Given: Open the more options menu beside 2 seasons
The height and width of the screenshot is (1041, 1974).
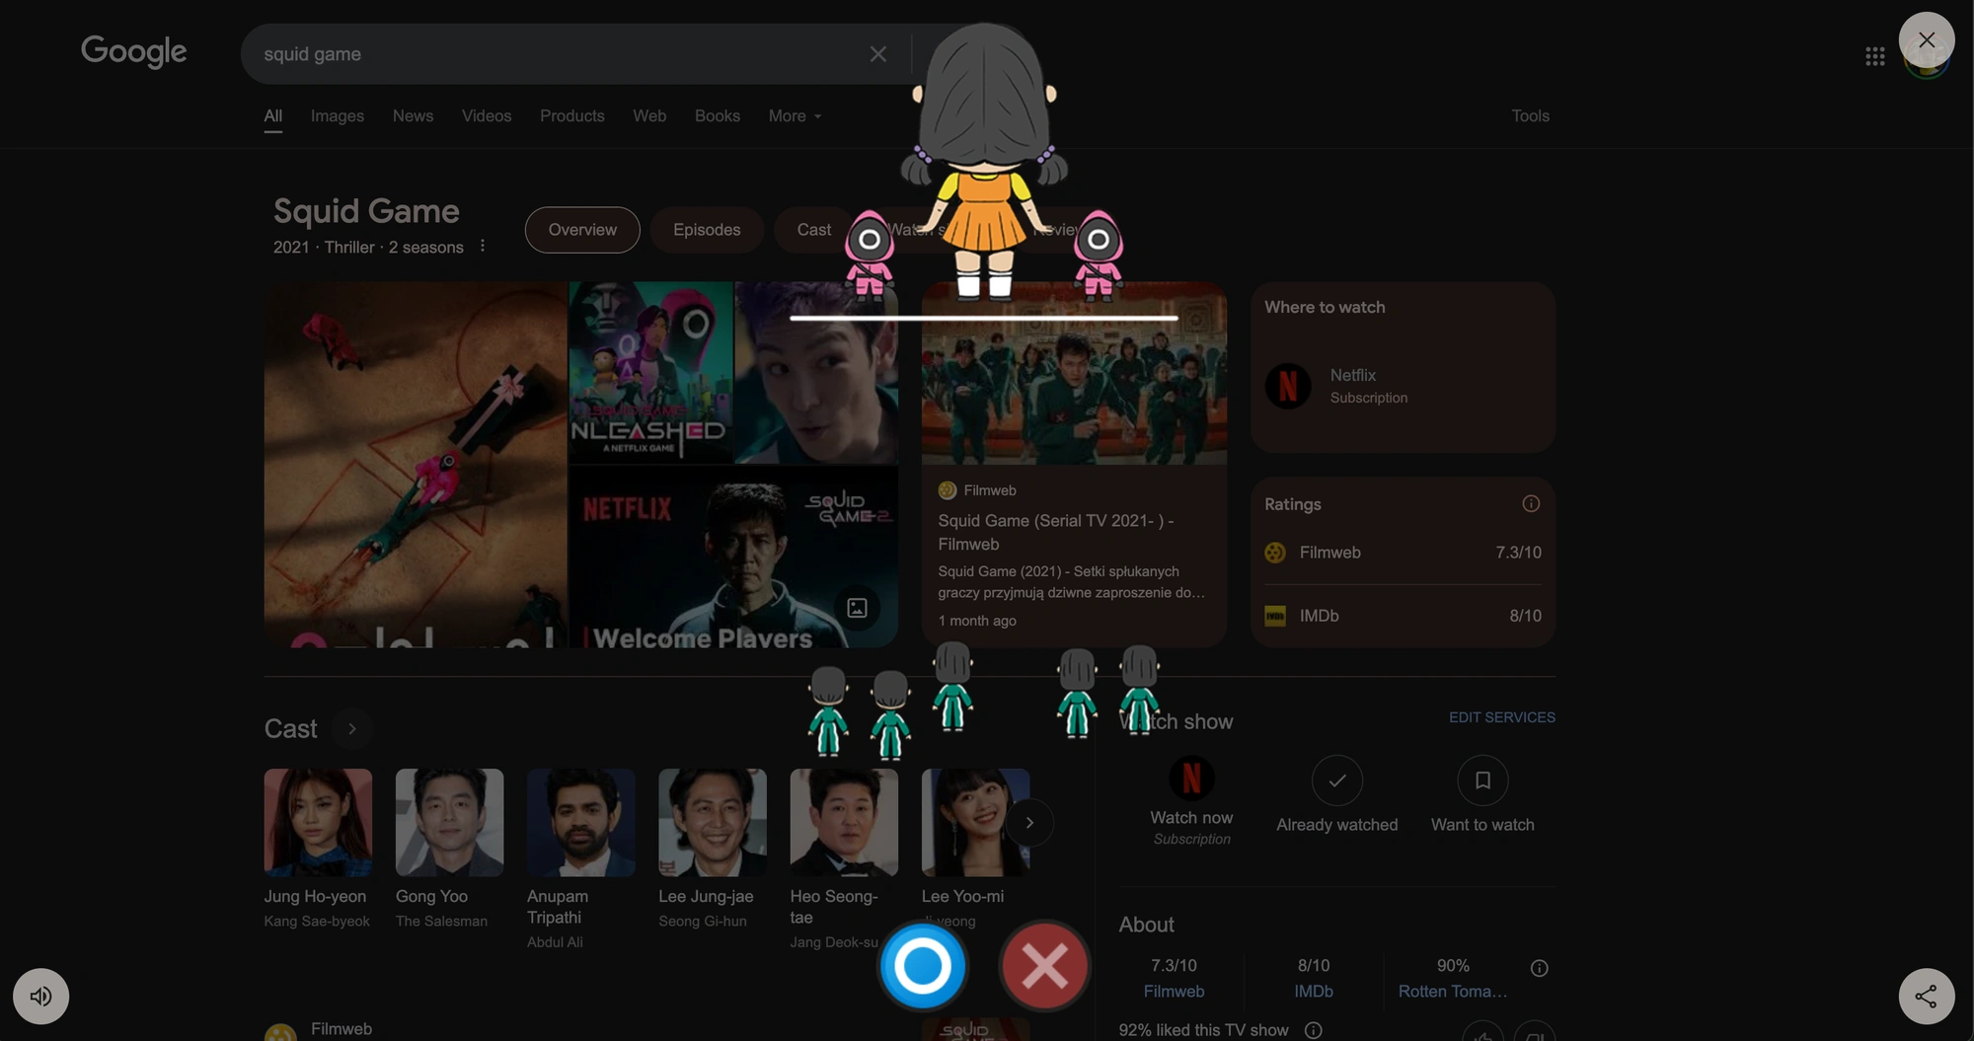Looking at the screenshot, I should tap(483, 246).
